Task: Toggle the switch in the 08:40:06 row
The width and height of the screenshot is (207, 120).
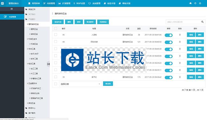Action: coord(168,56)
